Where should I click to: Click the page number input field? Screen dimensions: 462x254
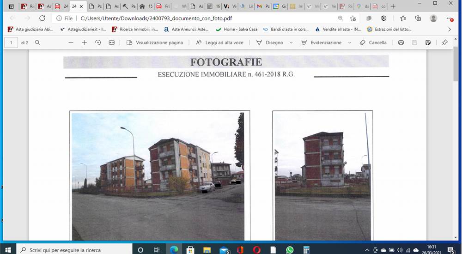(x=11, y=43)
